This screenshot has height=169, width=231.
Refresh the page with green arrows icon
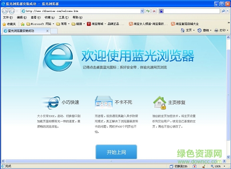(x=148, y=11)
